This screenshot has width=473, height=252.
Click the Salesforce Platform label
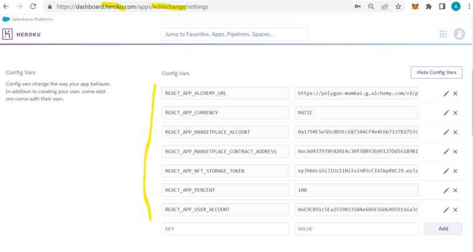pyautogui.click(x=32, y=19)
